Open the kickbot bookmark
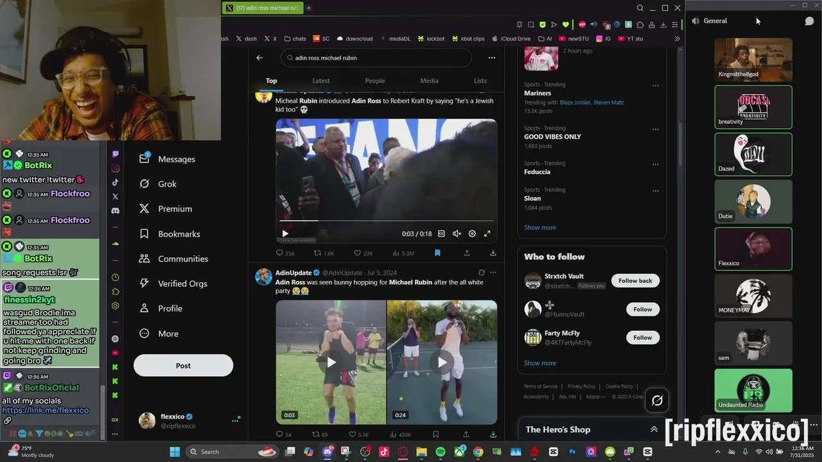 tap(431, 38)
